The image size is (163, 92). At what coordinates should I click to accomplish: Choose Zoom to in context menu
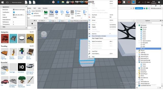pyautogui.click(x=103, y=34)
